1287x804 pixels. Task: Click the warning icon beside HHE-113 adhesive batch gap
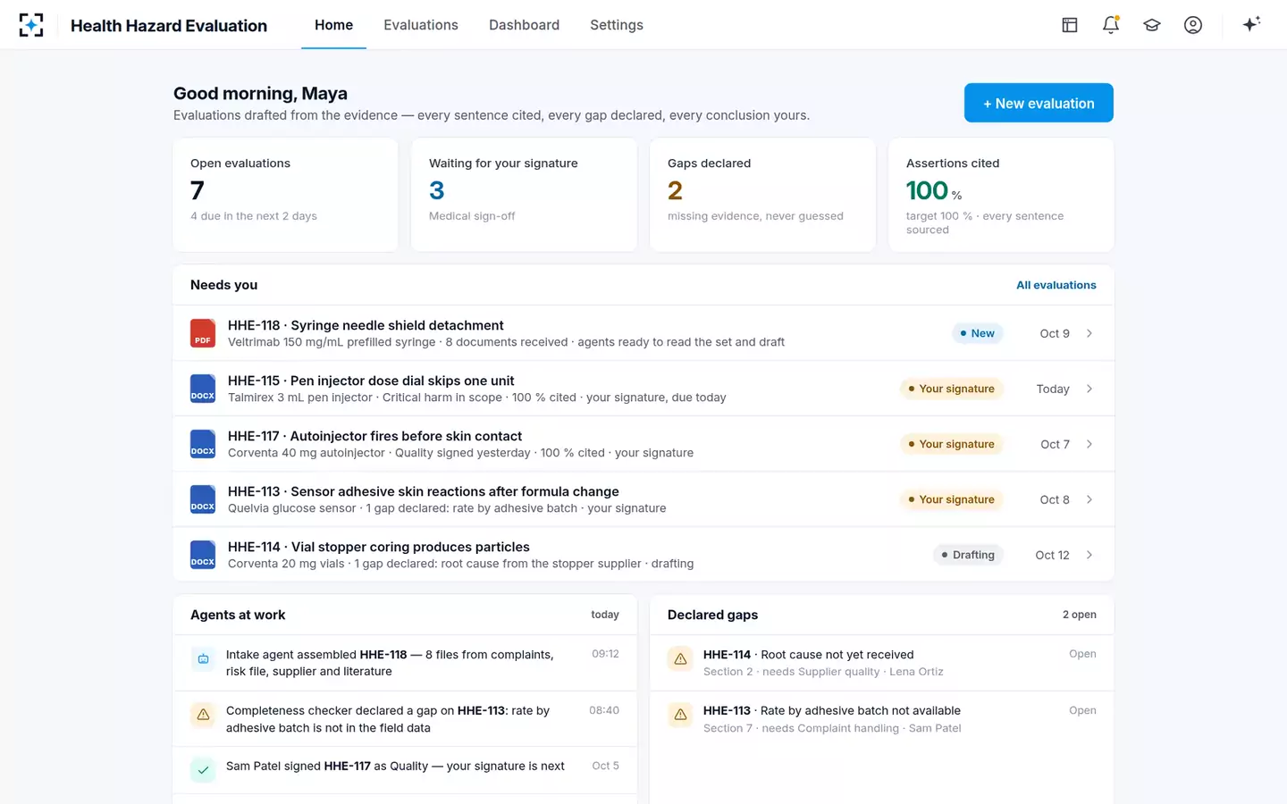coord(680,715)
